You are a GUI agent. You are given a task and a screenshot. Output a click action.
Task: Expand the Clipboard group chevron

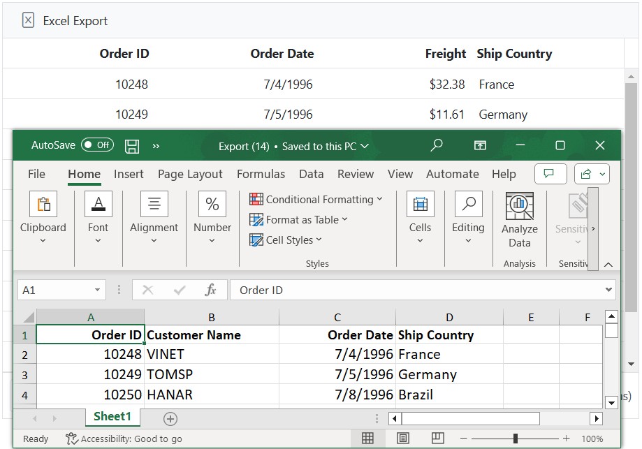tap(43, 241)
